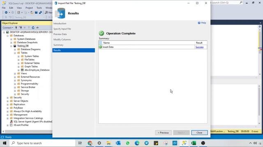Open the File menu in SSMS
This screenshot has width=263, height=147.
click(x=4, y=8)
